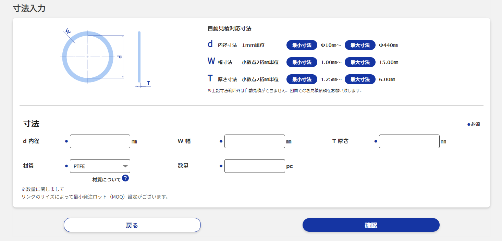Click the 確認 confirm button

point(371,225)
